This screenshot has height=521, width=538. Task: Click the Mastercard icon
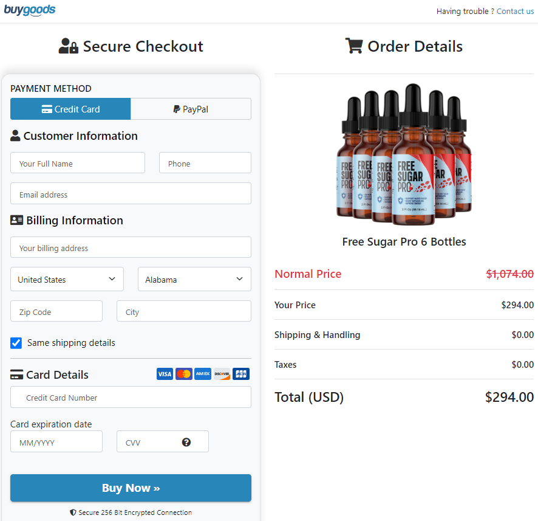tap(183, 374)
